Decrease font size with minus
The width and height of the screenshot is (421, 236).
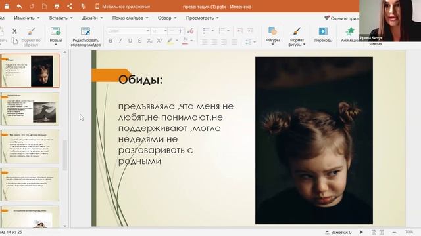click(172, 31)
